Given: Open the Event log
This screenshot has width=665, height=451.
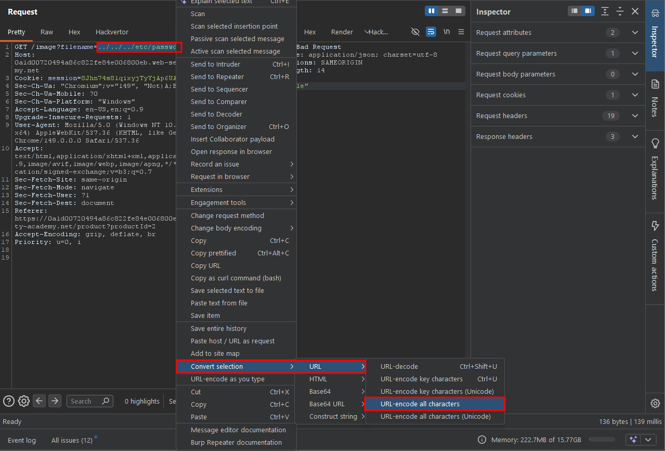Looking at the screenshot, I should [22, 440].
